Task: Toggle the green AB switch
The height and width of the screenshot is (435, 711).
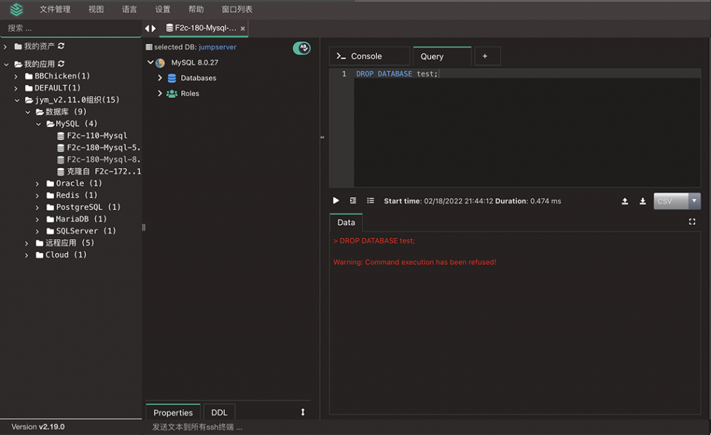Action: 301,48
